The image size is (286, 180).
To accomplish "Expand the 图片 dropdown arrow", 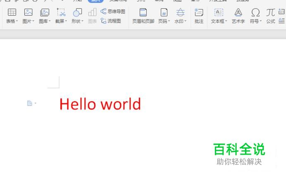I will [33, 21].
